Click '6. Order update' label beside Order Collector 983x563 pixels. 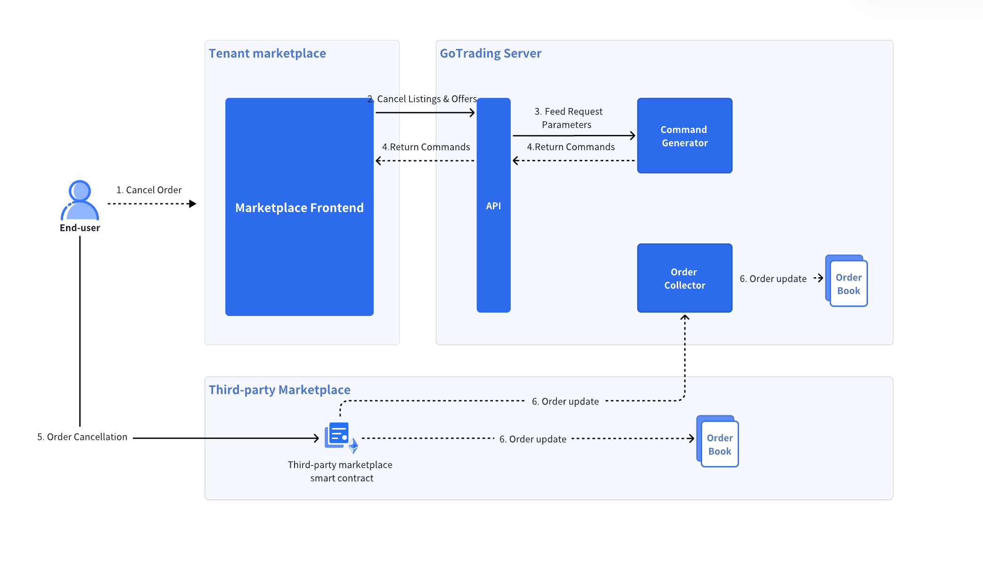773,279
